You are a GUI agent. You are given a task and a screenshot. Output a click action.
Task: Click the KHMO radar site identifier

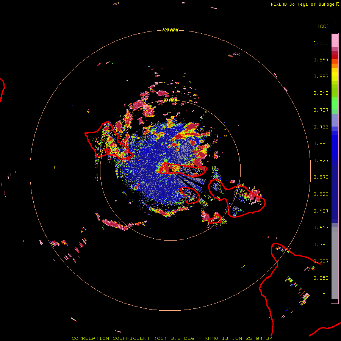pyautogui.click(x=211, y=338)
